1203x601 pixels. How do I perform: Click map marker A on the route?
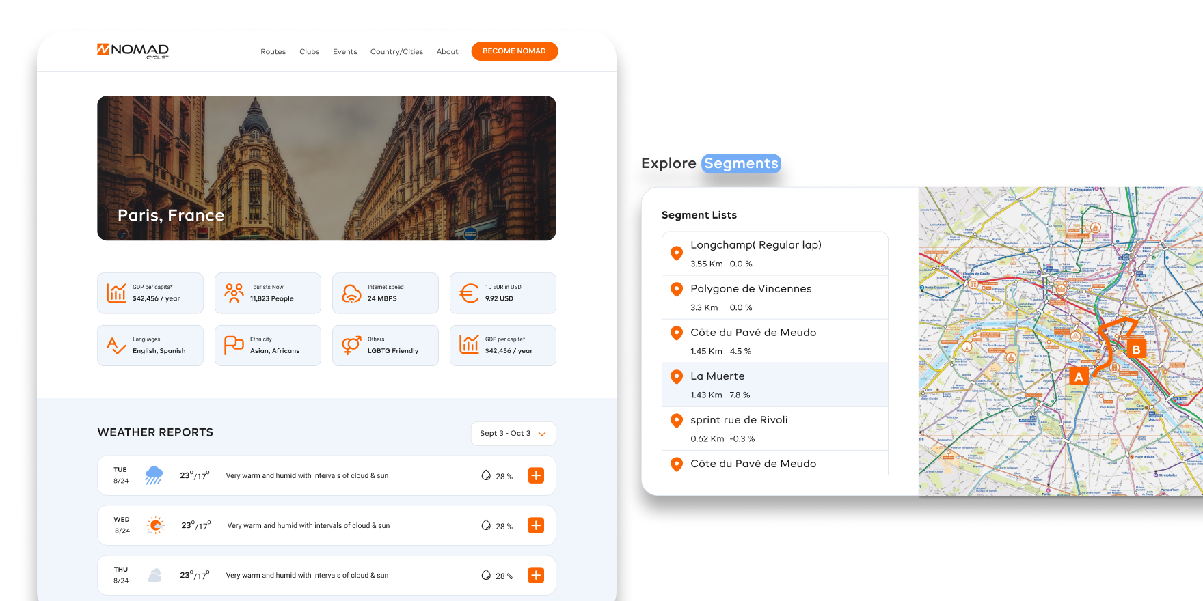[1079, 376]
